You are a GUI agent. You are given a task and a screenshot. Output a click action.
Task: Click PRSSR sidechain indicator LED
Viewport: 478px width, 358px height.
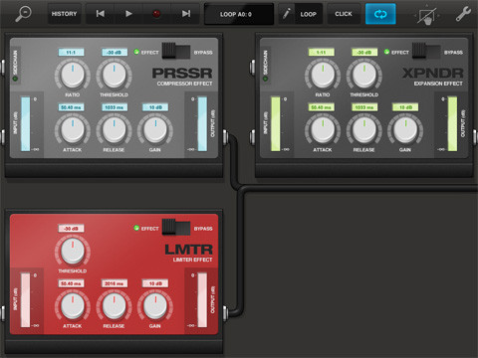[x=15, y=79]
